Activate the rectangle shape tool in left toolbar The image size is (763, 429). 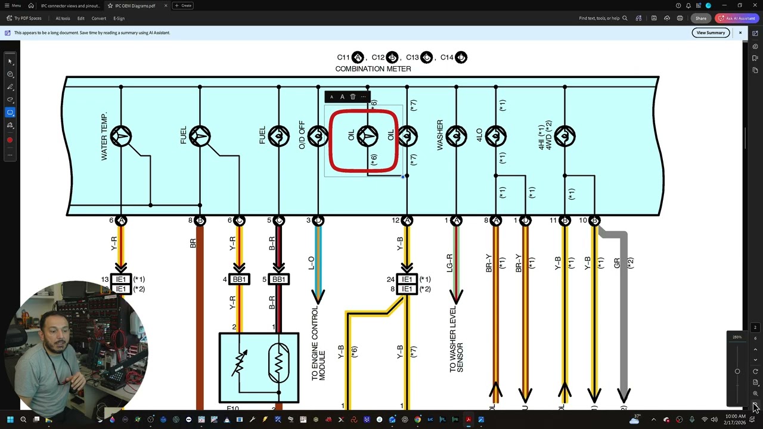tap(10, 112)
